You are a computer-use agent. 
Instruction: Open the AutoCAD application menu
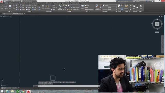2,2
